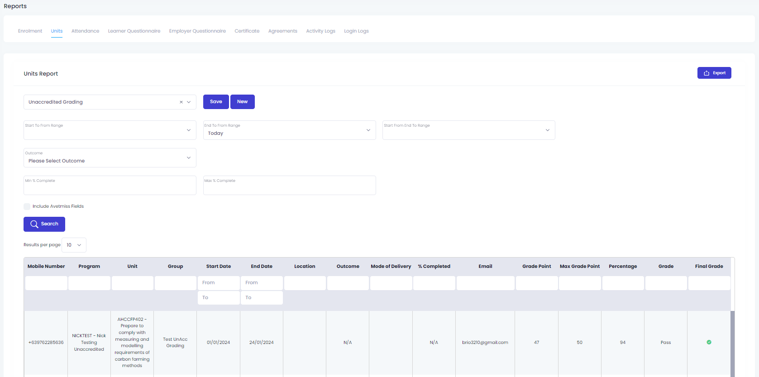Click the Grade Point filter box
The image size is (759, 377).
click(x=537, y=283)
